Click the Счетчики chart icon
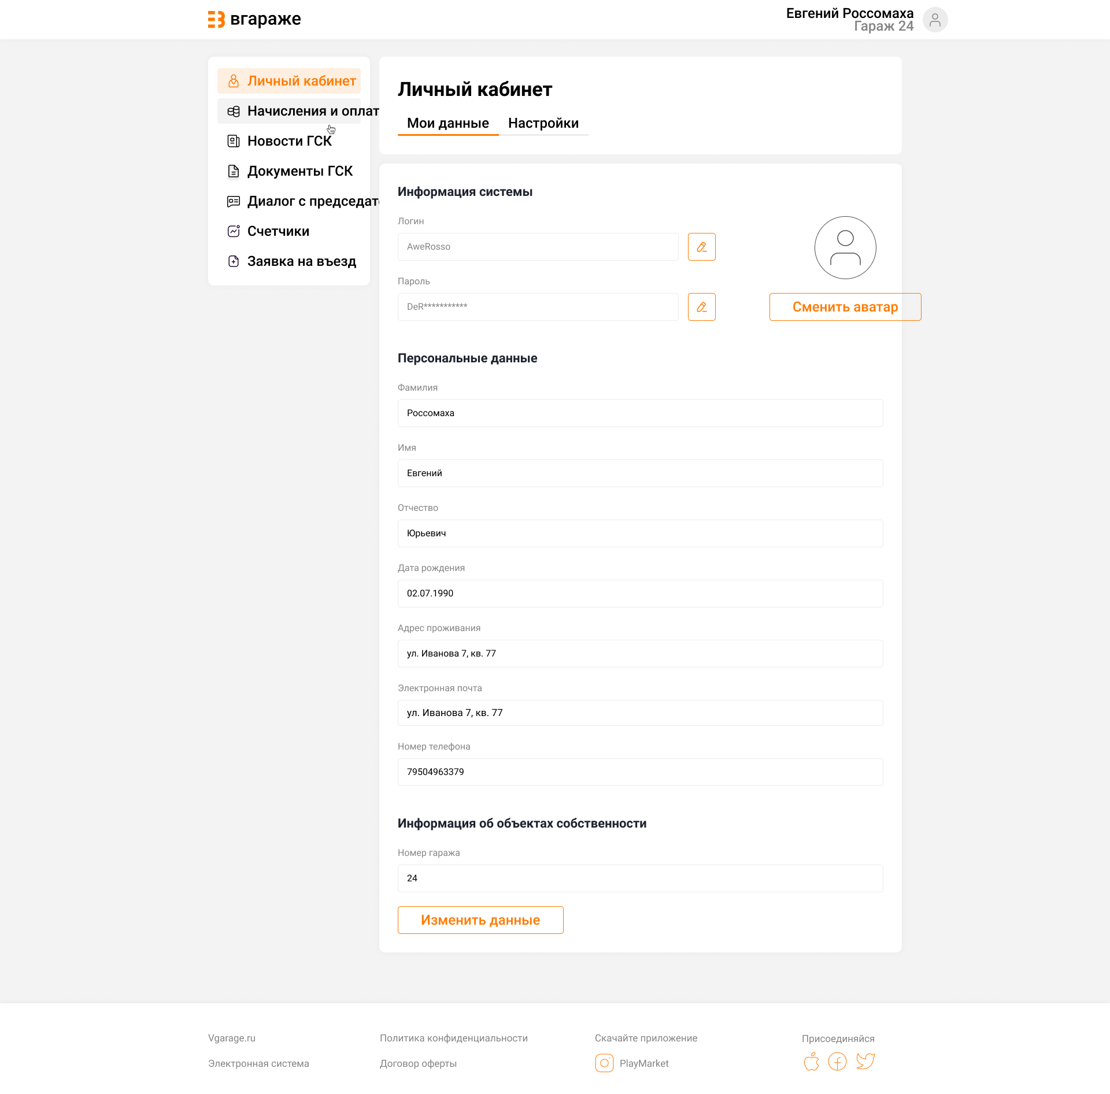Viewport: 1110px width, 1094px height. tap(234, 231)
